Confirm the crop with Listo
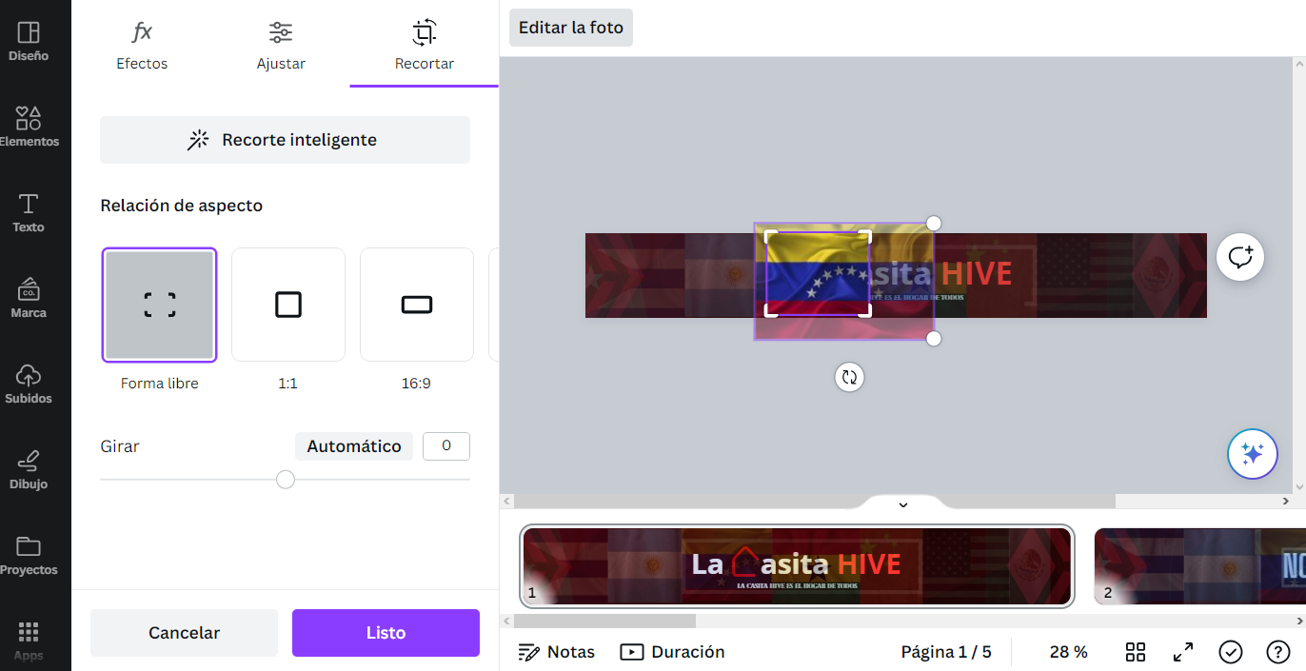 coord(386,633)
